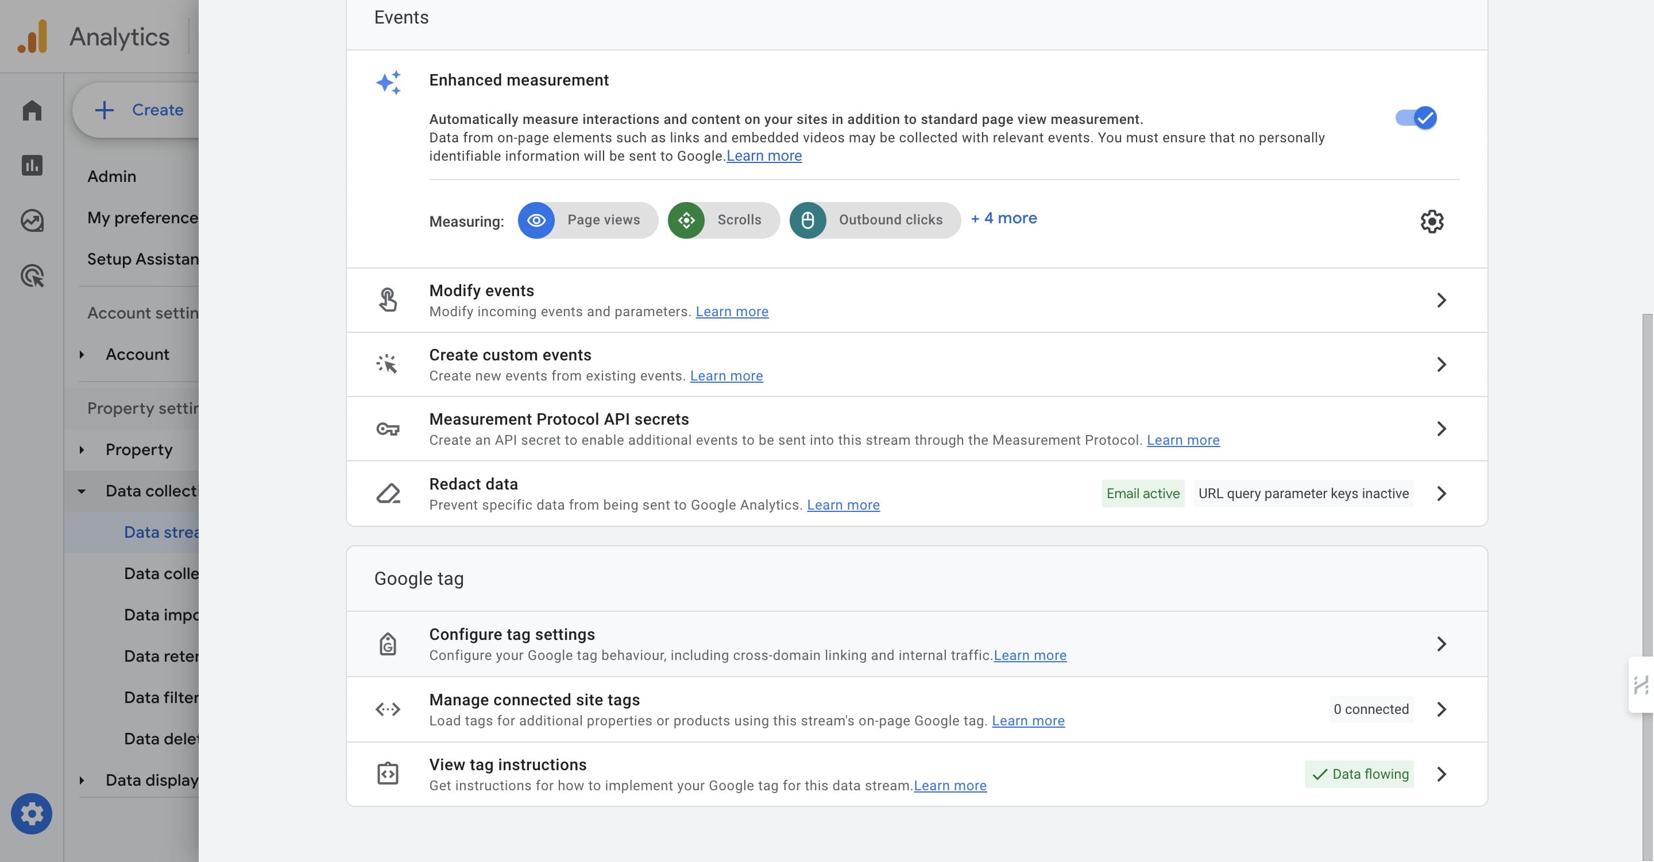Screen dimensions: 1654x862
Task: Click the Home icon in sidebar
Action: coord(32,110)
